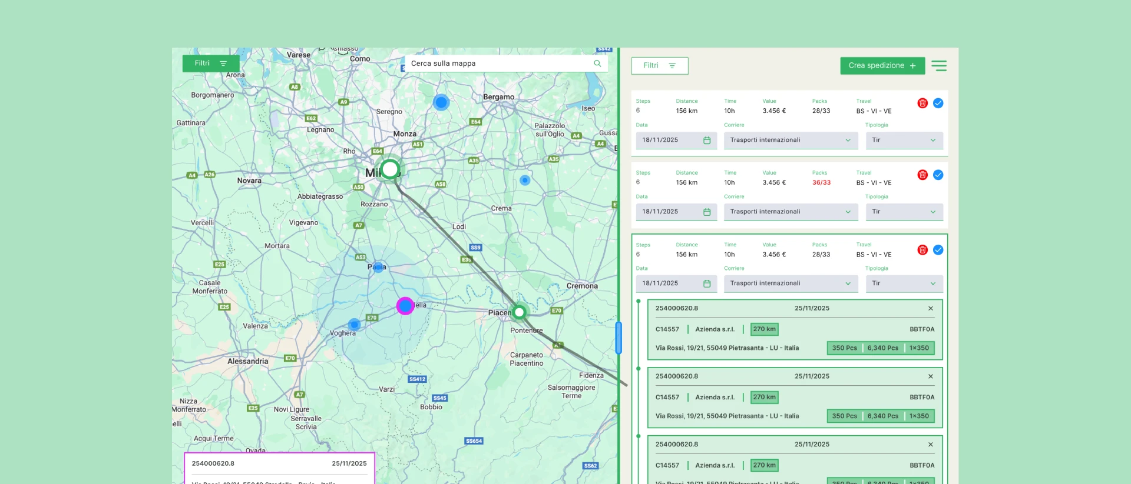Expand third shipment Tipologia Tir dropdown
Screen dimensions: 1131x484
pyautogui.click(x=904, y=283)
